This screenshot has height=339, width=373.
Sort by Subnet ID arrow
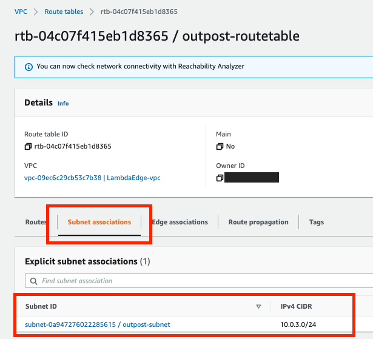point(258,306)
